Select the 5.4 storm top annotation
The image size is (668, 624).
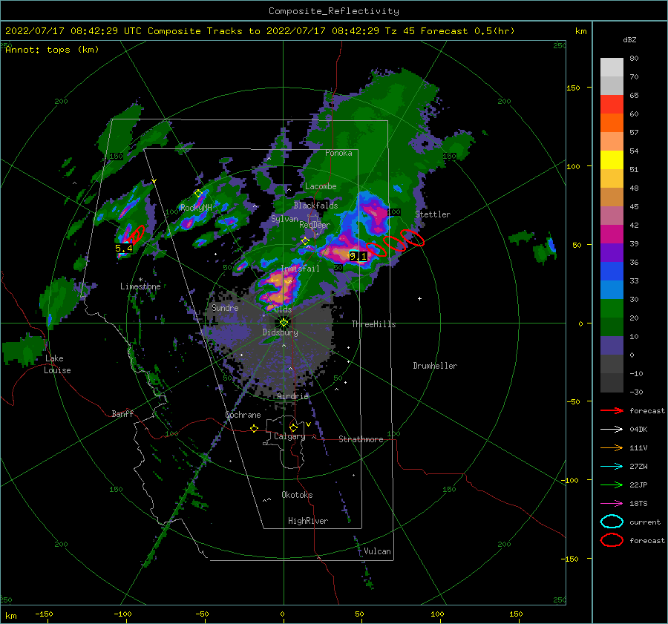123,249
